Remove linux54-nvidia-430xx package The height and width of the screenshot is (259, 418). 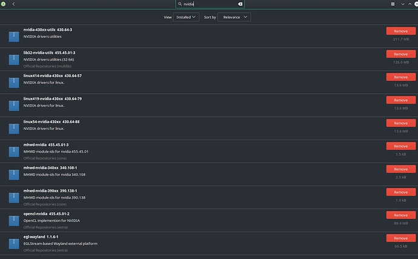(x=401, y=123)
